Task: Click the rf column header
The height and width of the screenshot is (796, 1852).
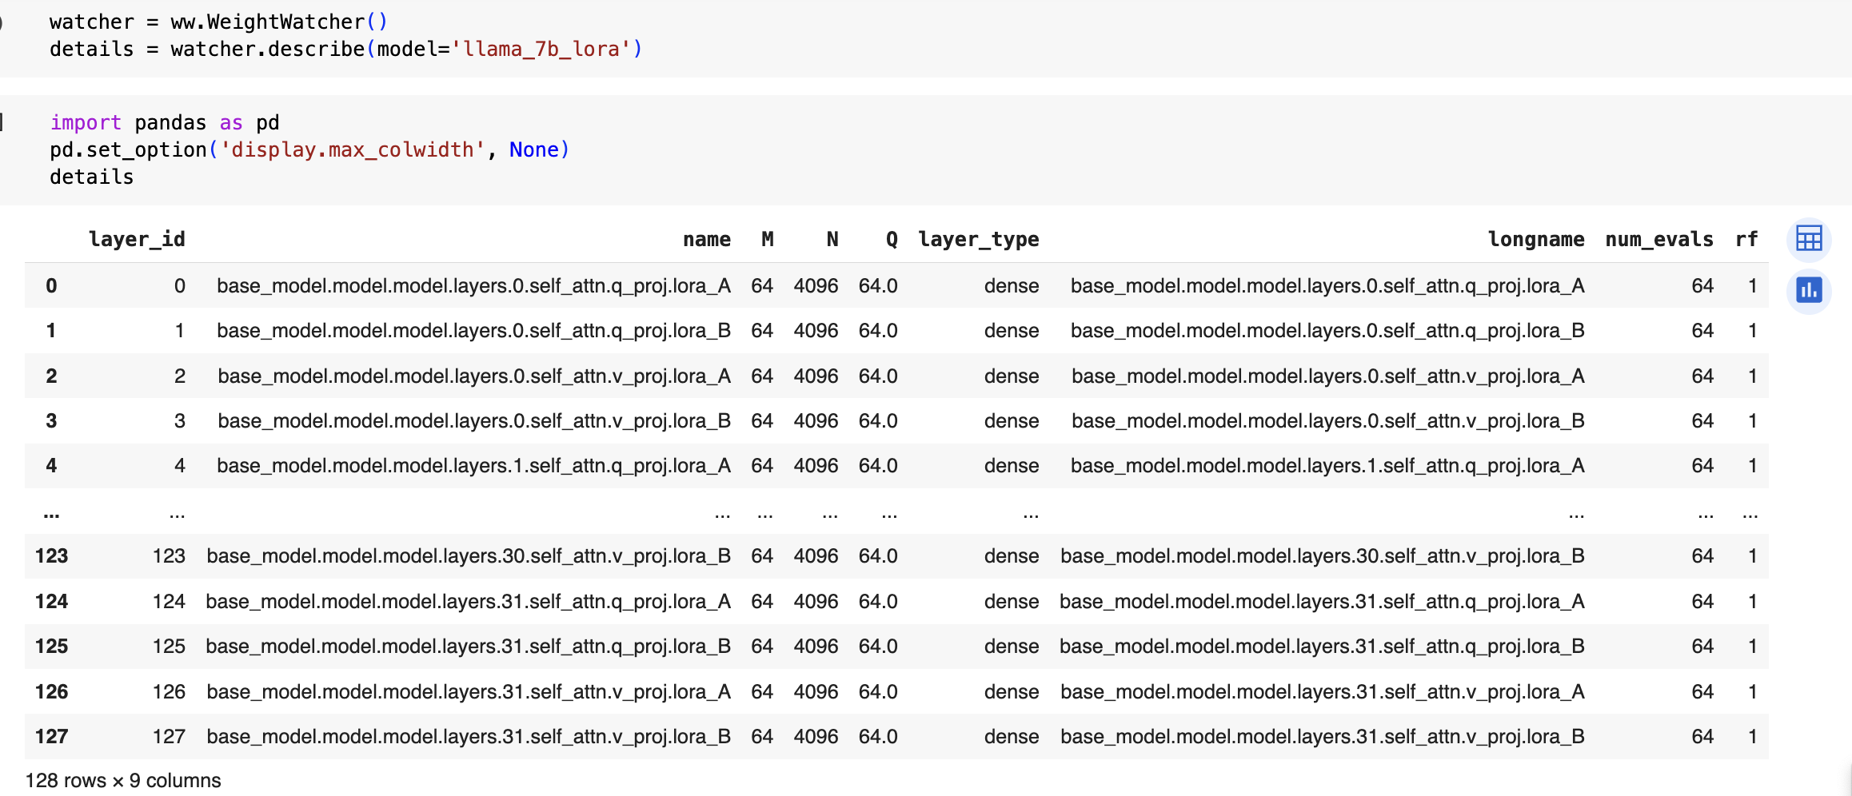Action: tap(1746, 240)
